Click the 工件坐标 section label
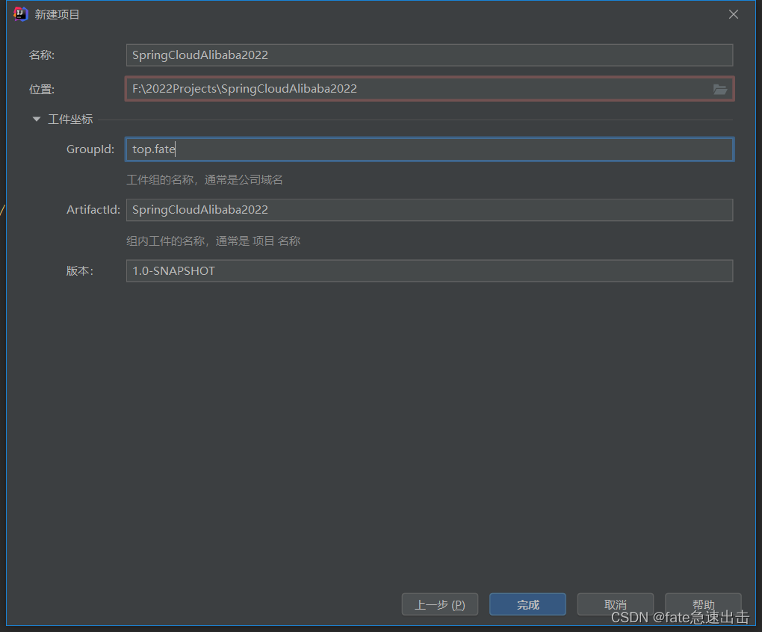Image resolution: width=762 pixels, height=632 pixels. click(70, 120)
